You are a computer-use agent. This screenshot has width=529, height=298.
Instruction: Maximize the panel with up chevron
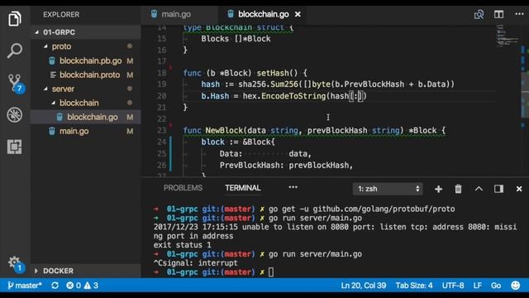click(479, 189)
